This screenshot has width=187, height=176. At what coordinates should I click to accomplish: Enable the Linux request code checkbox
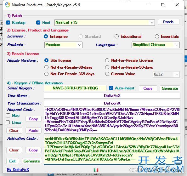[x=8, y=122]
